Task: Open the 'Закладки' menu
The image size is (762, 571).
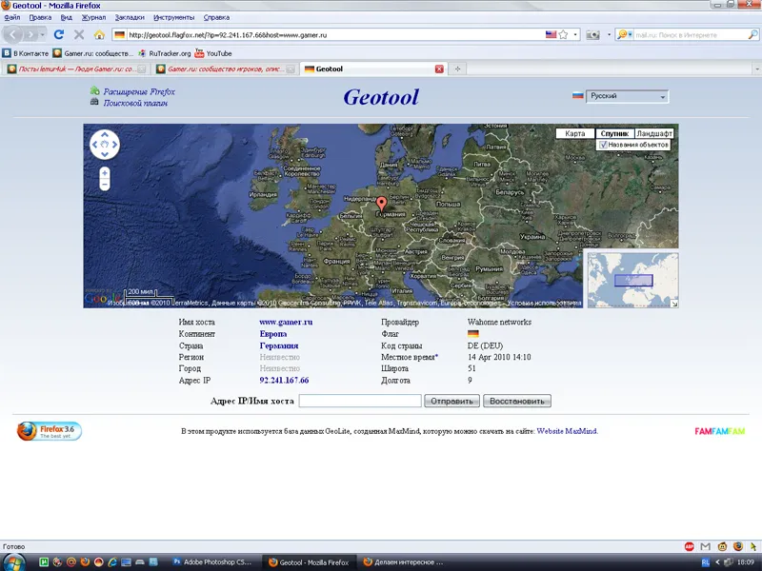Action: [130, 17]
